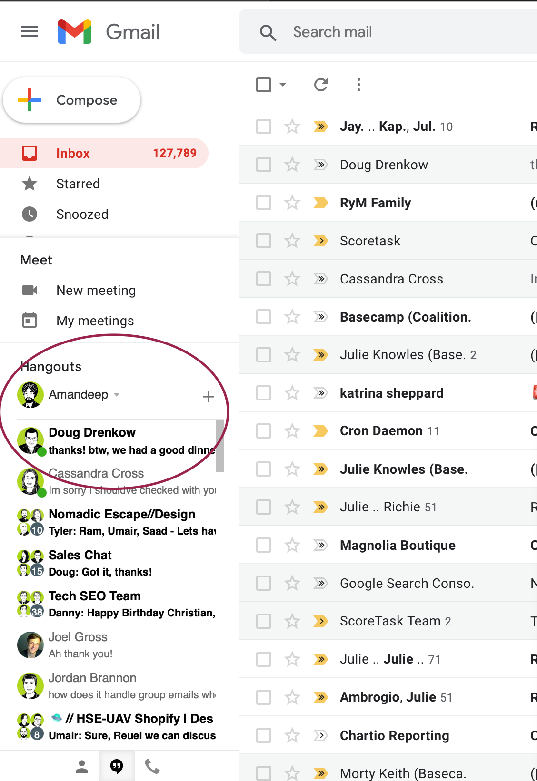Viewport: 537px width, 781px height.
Task: Check the Scoretask email checkbox
Action: (264, 241)
